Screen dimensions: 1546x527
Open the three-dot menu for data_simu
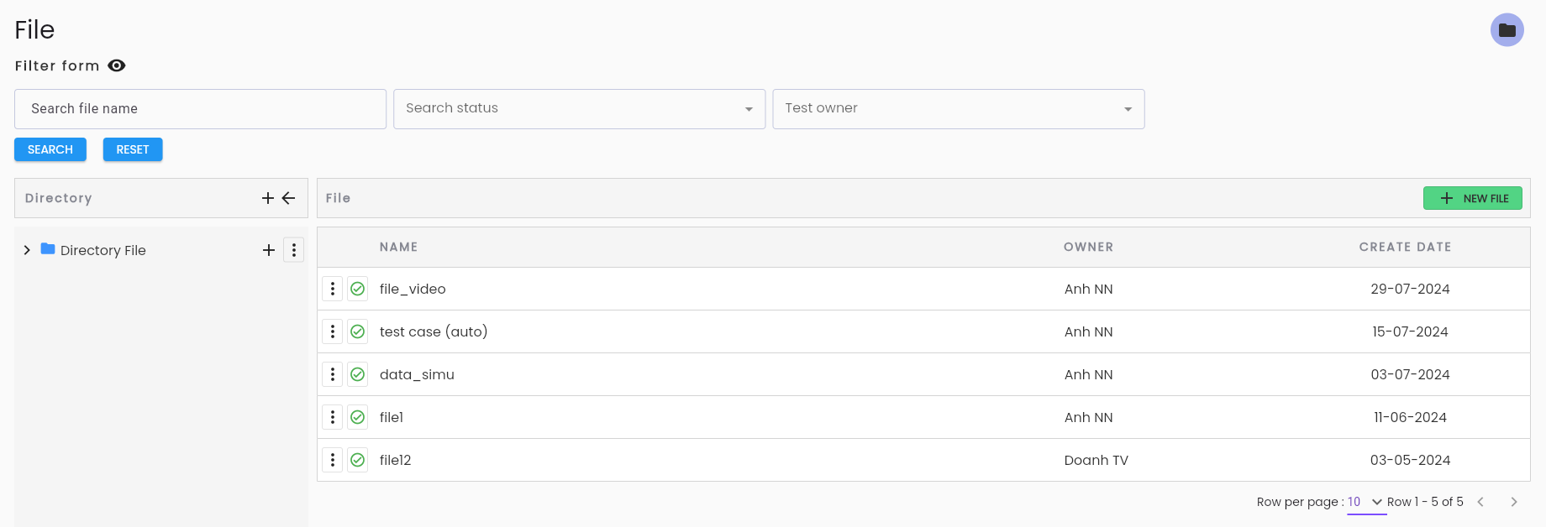[x=333, y=374]
